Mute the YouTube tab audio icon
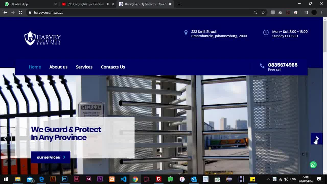This screenshot has height=184, width=327. 108,4
